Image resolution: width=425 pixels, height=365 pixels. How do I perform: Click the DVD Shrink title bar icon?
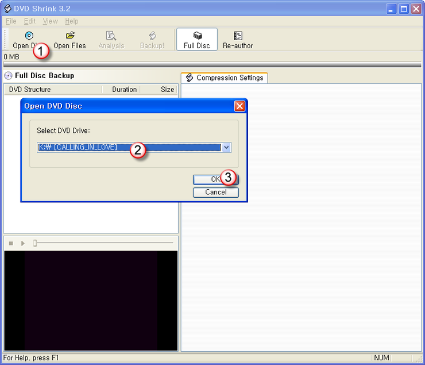7,9
